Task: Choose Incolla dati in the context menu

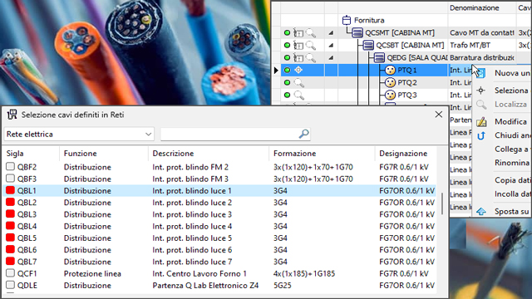Action: [512, 194]
